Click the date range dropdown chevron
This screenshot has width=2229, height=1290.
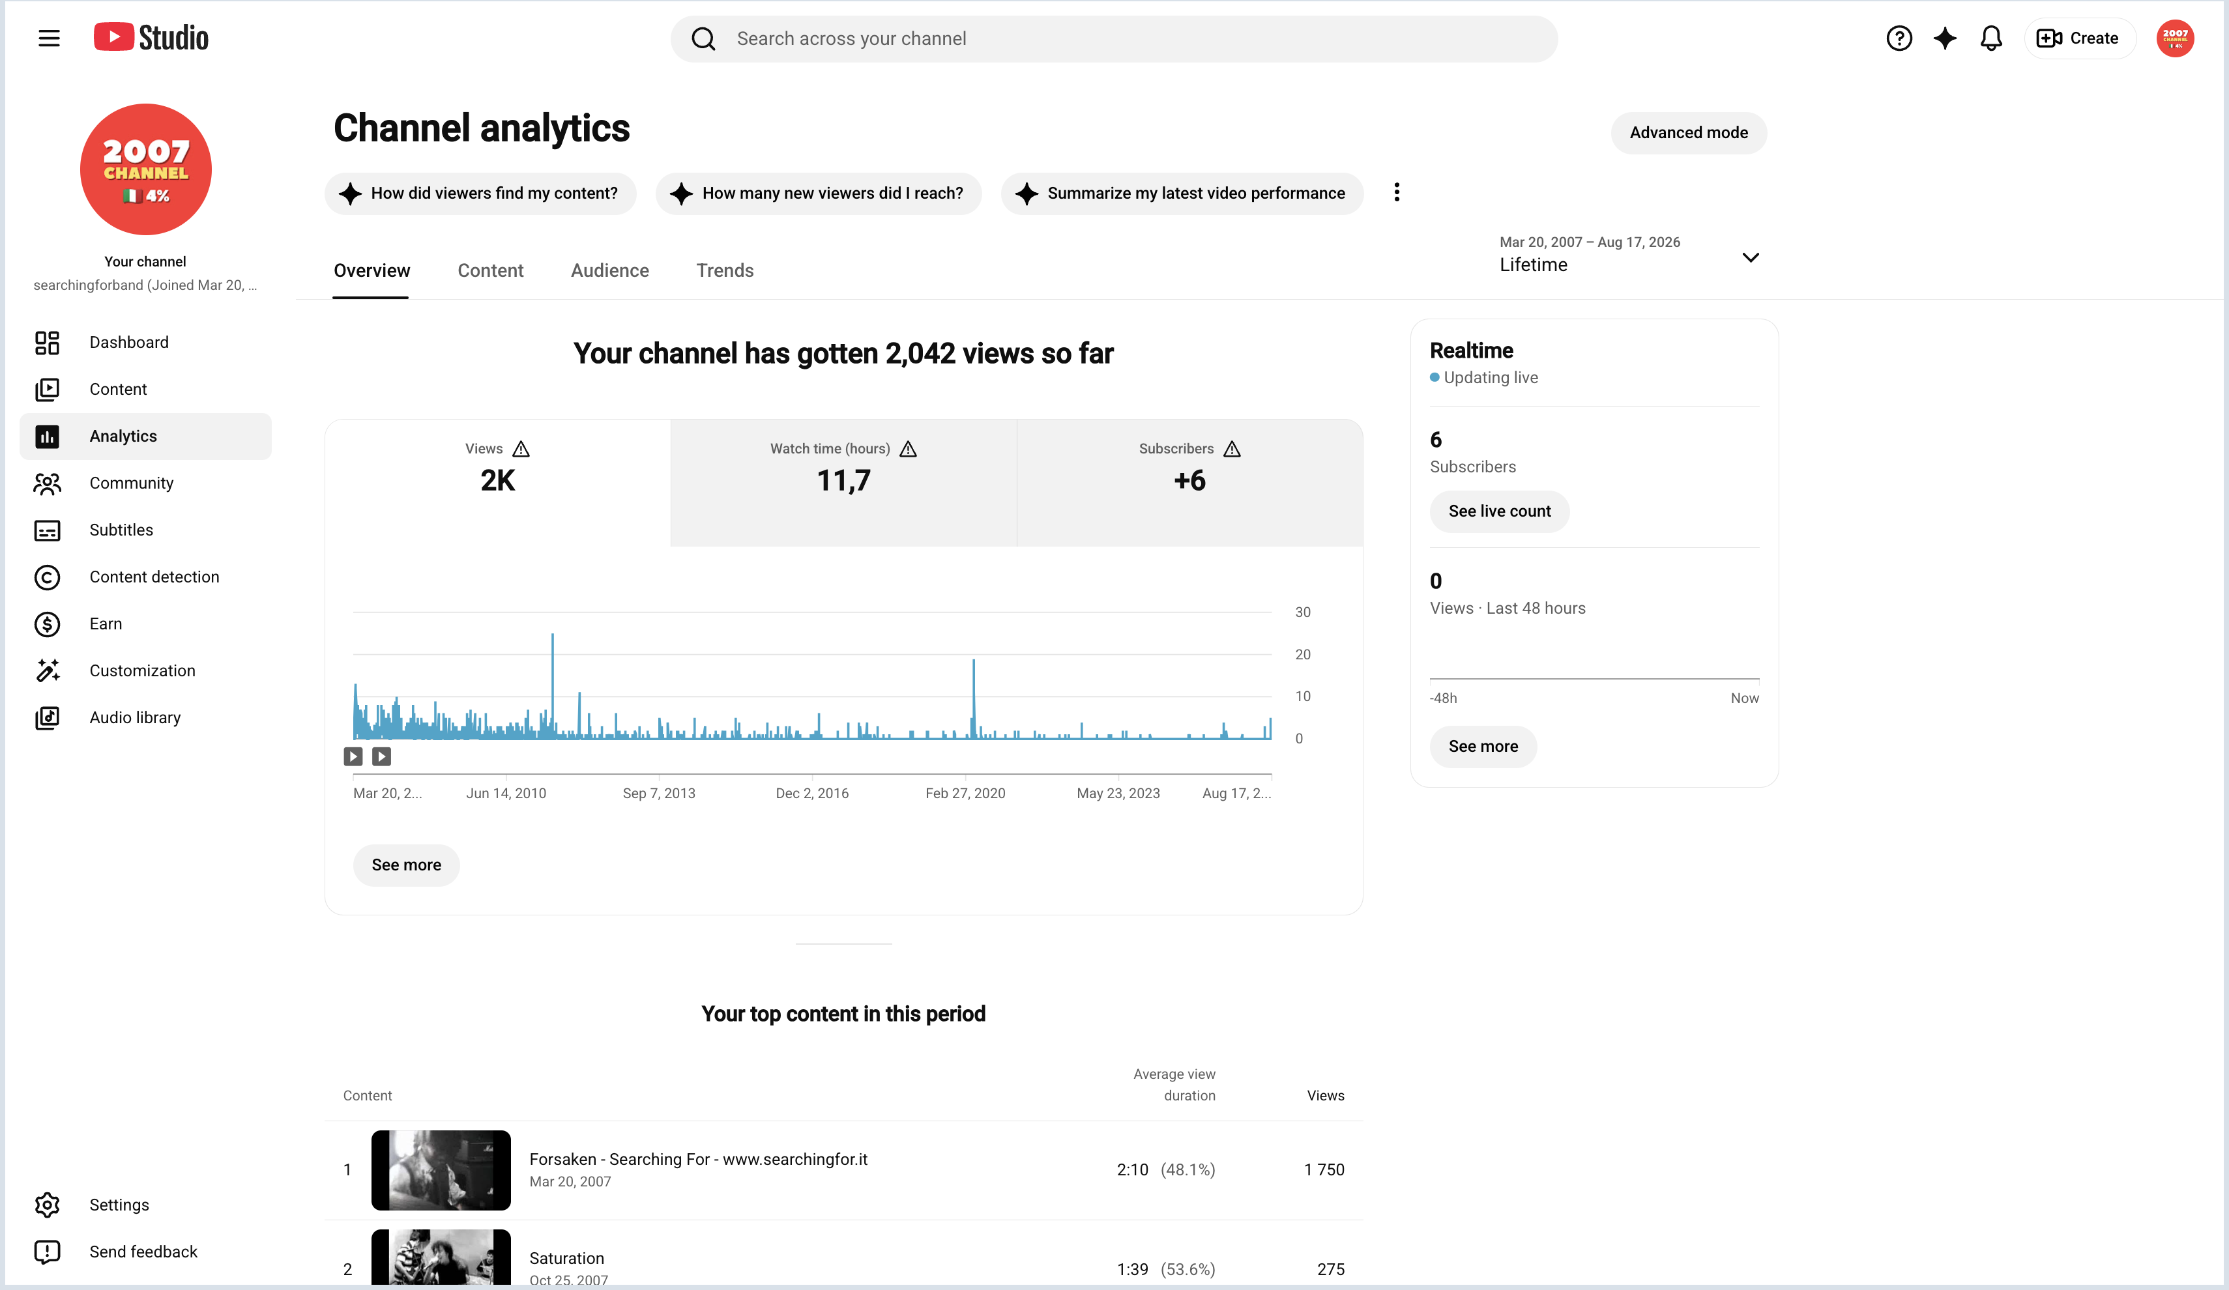point(1749,257)
